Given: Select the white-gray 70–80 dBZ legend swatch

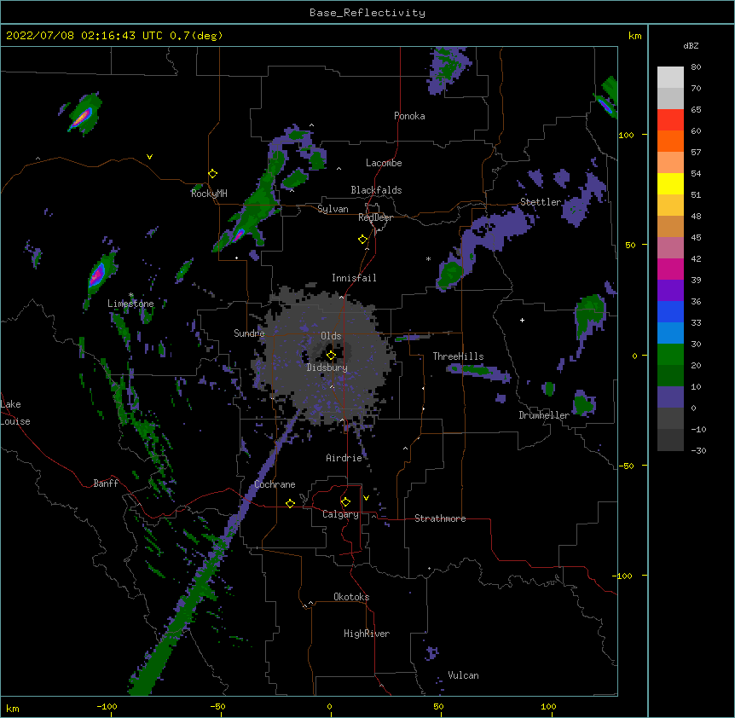Looking at the screenshot, I should (670, 78).
